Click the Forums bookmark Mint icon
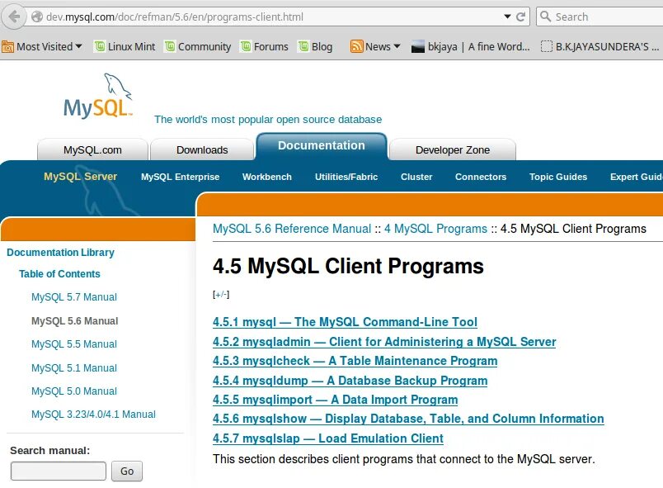This screenshot has height=488, width=663. [x=245, y=46]
